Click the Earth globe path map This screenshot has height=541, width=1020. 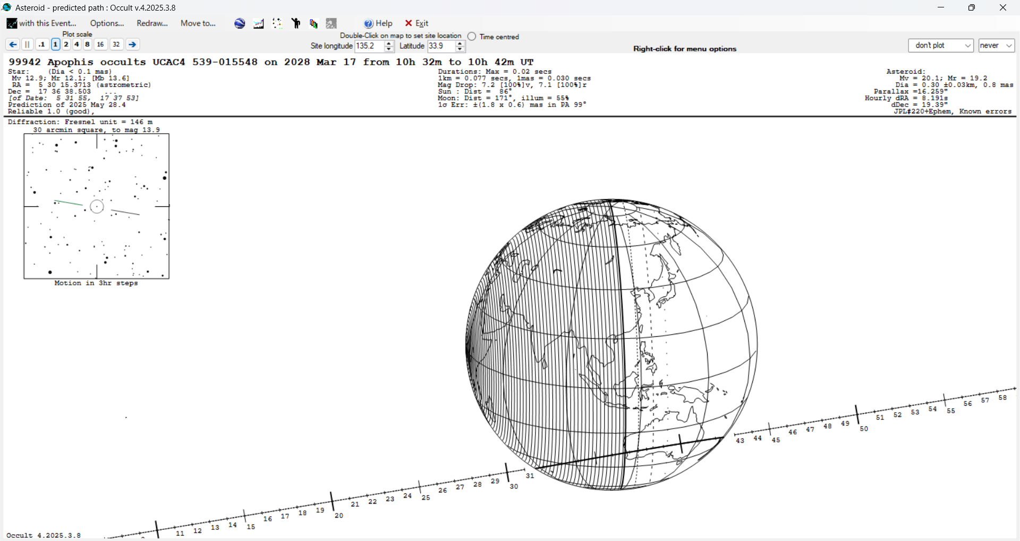tap(611, 345)
